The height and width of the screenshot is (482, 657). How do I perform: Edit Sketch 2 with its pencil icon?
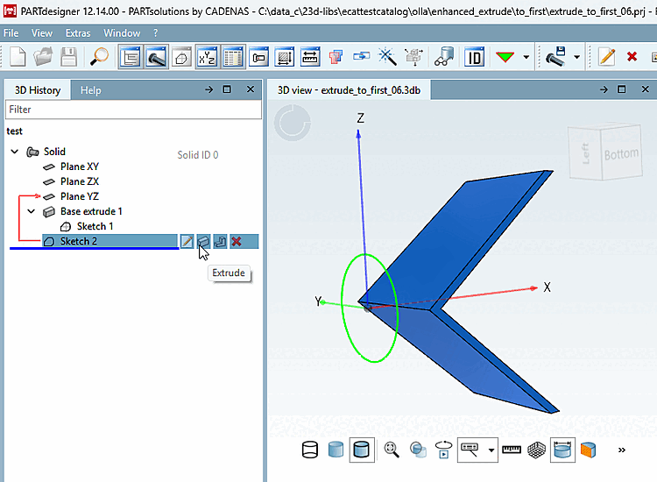[187, 241]
